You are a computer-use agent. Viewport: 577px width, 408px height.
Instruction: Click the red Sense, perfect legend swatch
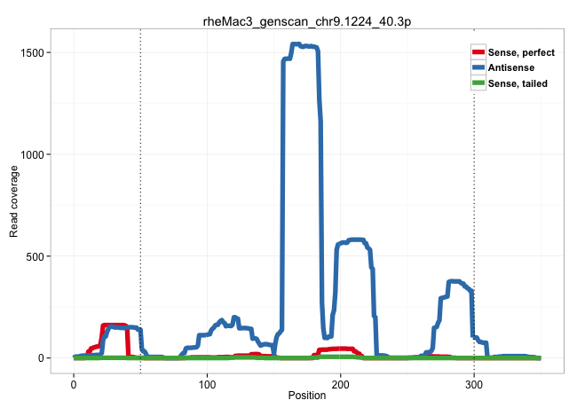point(478,52)
